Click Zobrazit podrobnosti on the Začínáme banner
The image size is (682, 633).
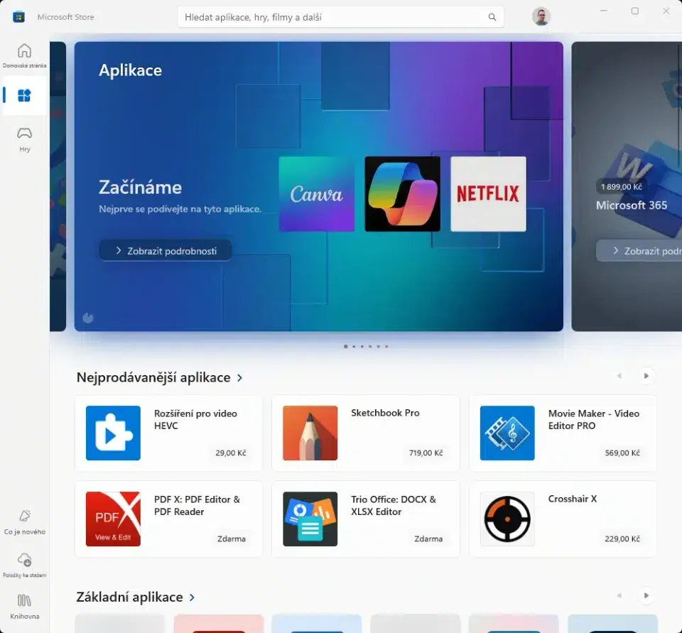165,250
